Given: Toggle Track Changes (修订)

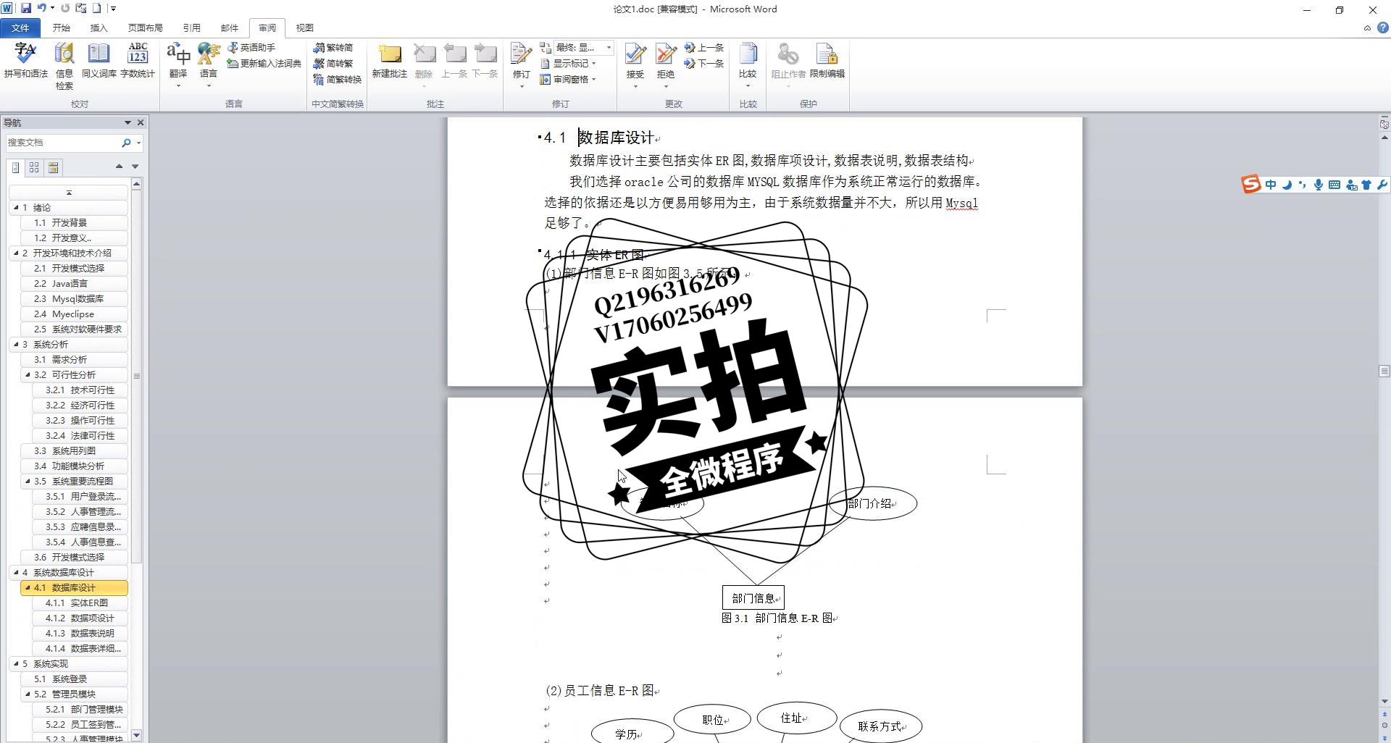Looking at the screenshot, I should [522, 65].
